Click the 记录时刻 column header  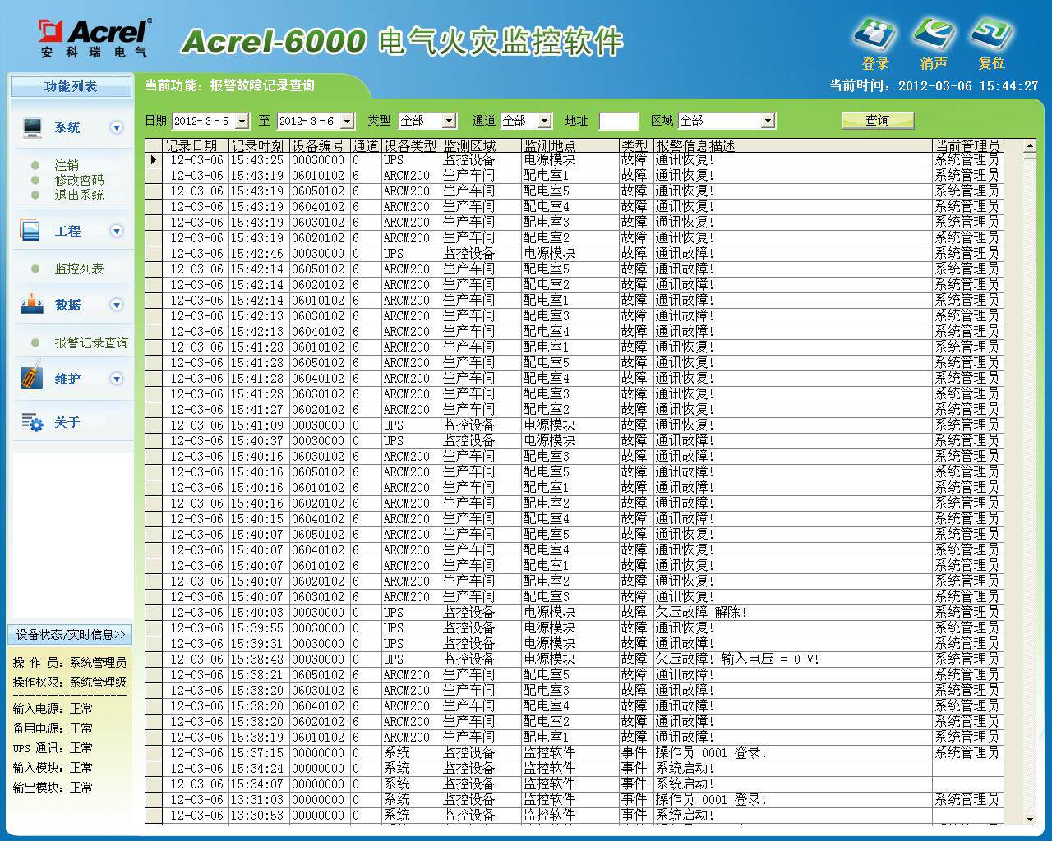point(258,145)
